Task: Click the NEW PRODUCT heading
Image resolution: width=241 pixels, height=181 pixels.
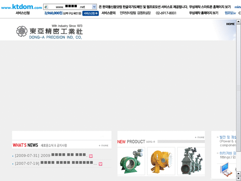Action: click(x=131, y=141)
